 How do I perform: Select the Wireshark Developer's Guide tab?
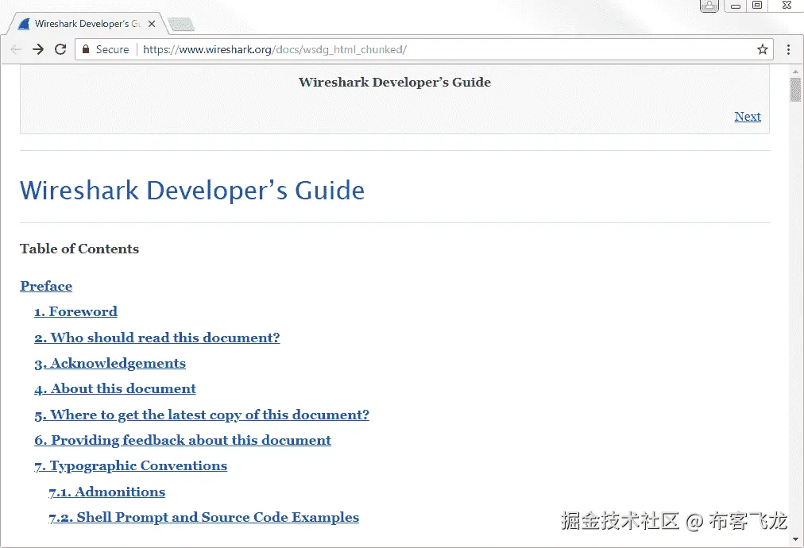[x=87, y=24]
